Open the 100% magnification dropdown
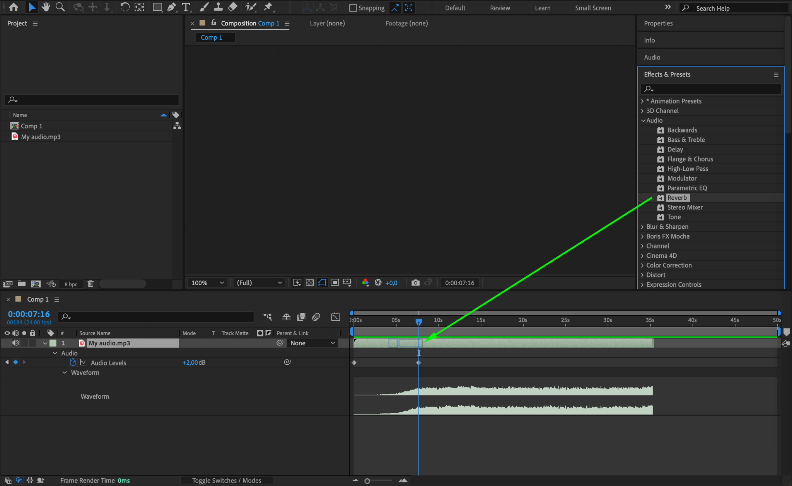This screenshot has width=792, height=486. pos(208,283)
